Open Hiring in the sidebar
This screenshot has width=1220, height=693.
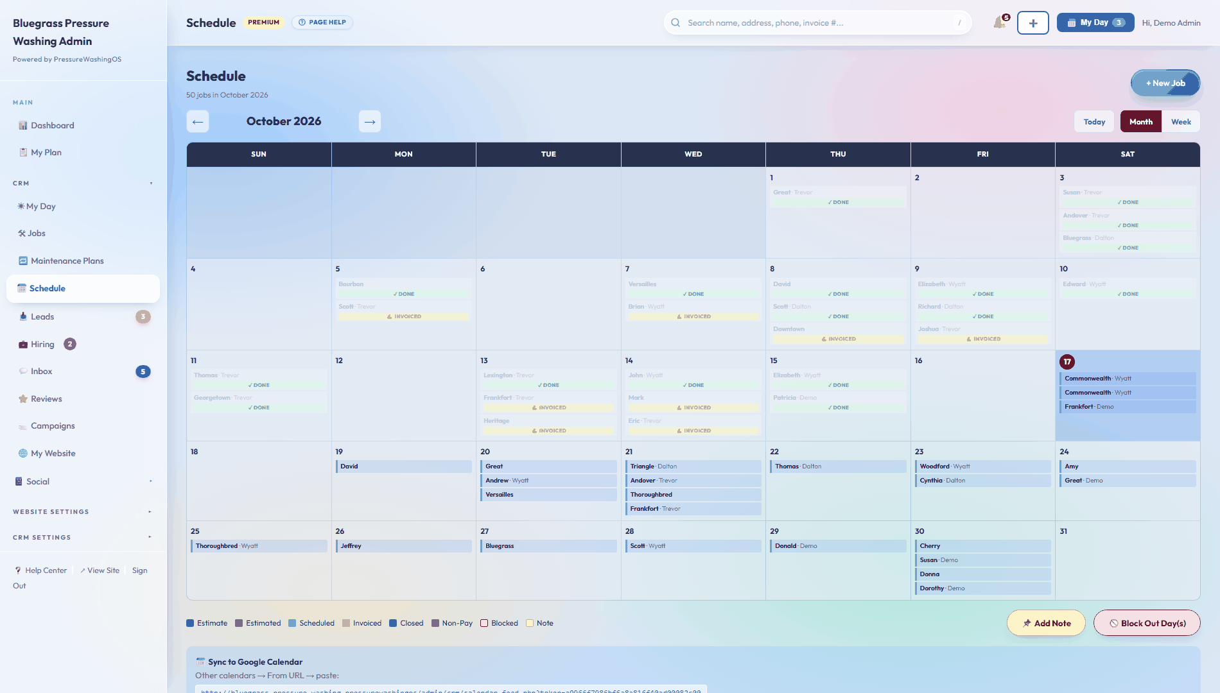tap(83, 344)
